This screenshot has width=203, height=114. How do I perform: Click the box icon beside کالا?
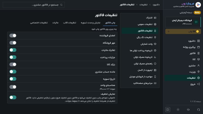tap(198, 59)
